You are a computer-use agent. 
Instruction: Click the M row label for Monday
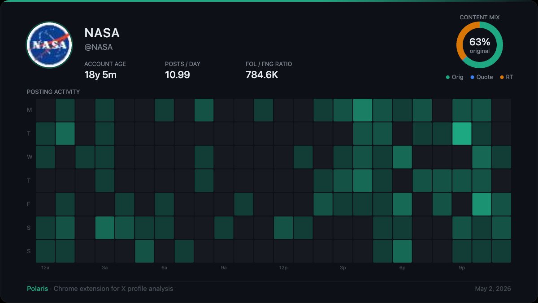(x=29, y=110)
